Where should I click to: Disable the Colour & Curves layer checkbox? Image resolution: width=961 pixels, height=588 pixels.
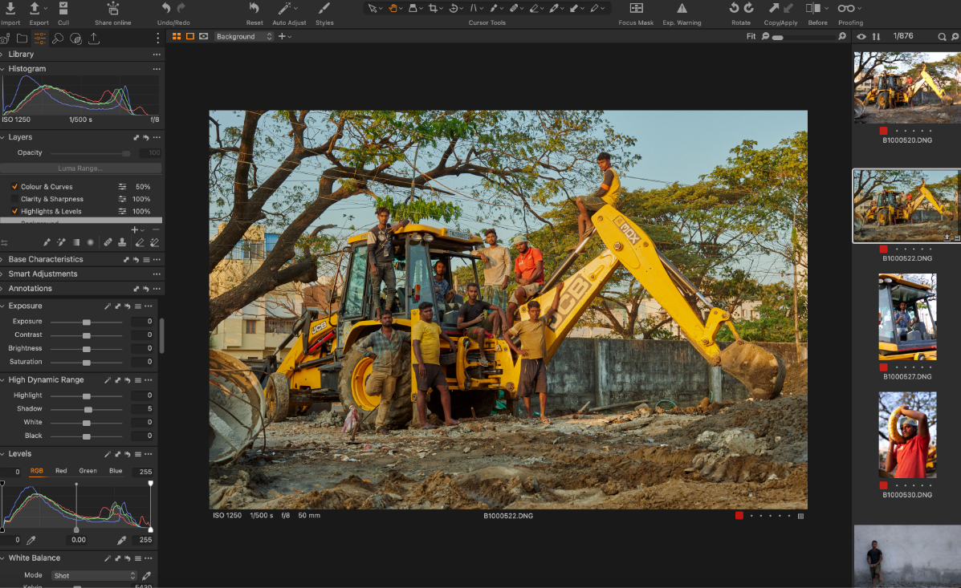point(14,186)
